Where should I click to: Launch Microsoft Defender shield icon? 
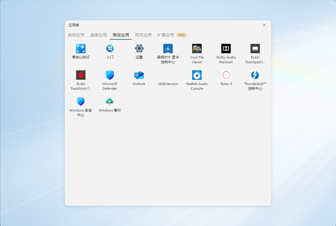[110, 75]
